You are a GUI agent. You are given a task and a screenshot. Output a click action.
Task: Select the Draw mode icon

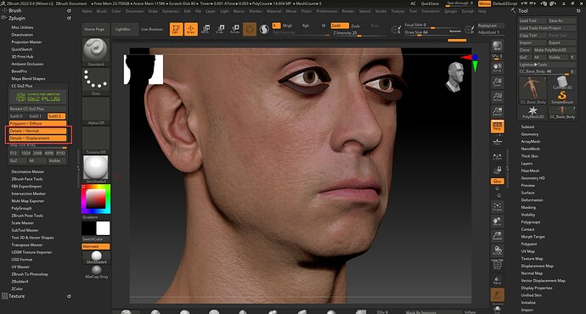190,29
